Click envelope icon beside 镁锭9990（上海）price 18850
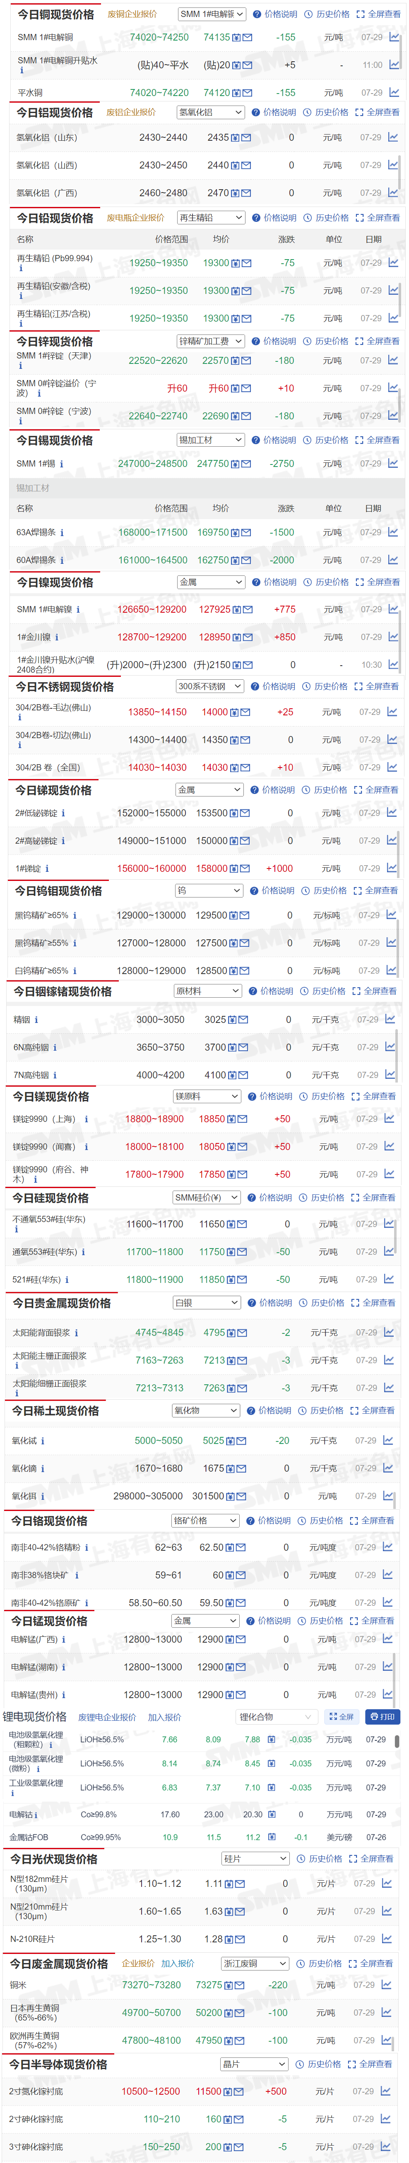This screenshot has height=2163, width=409. pos(243,1119)
